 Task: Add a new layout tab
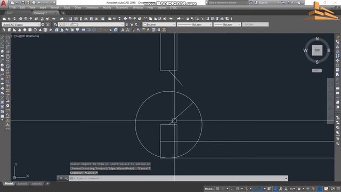tap(47, 183)
